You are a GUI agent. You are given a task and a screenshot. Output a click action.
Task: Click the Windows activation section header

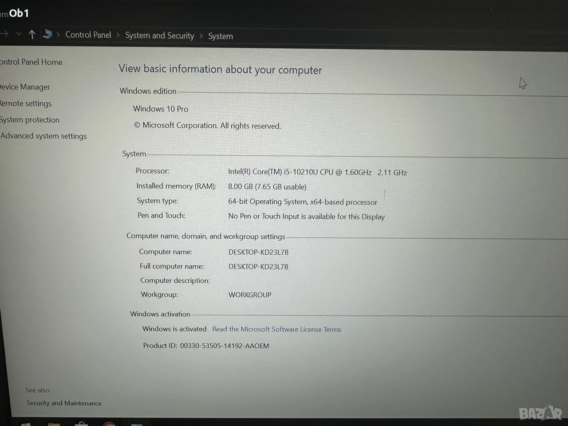[x=160, y=314]
